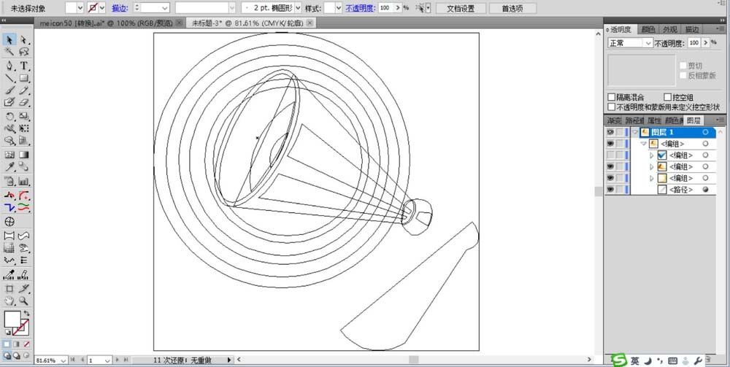
Task: Toggle visibility of the top <编组> group
Action: coord(610,144)
